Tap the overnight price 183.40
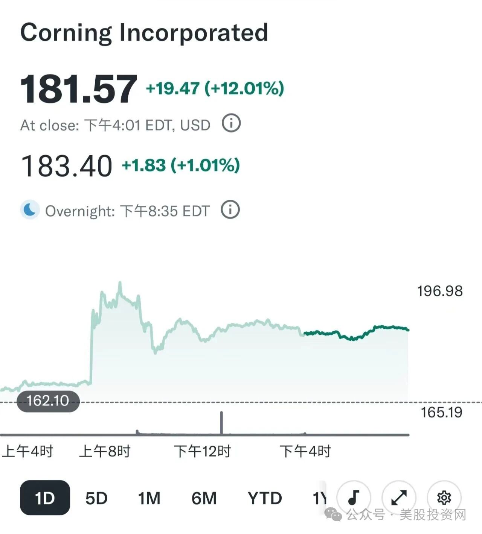 [67, 166]
